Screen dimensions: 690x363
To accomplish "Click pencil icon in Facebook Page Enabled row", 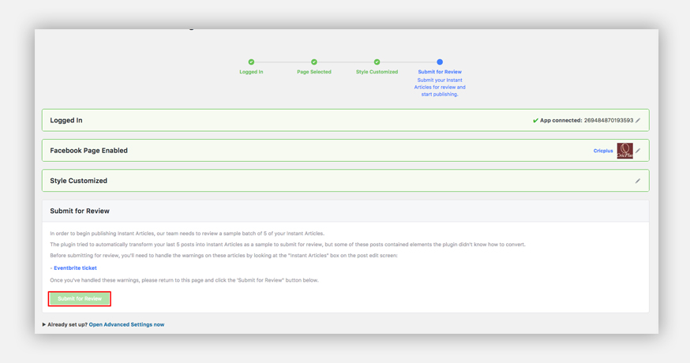I will 638,151.
